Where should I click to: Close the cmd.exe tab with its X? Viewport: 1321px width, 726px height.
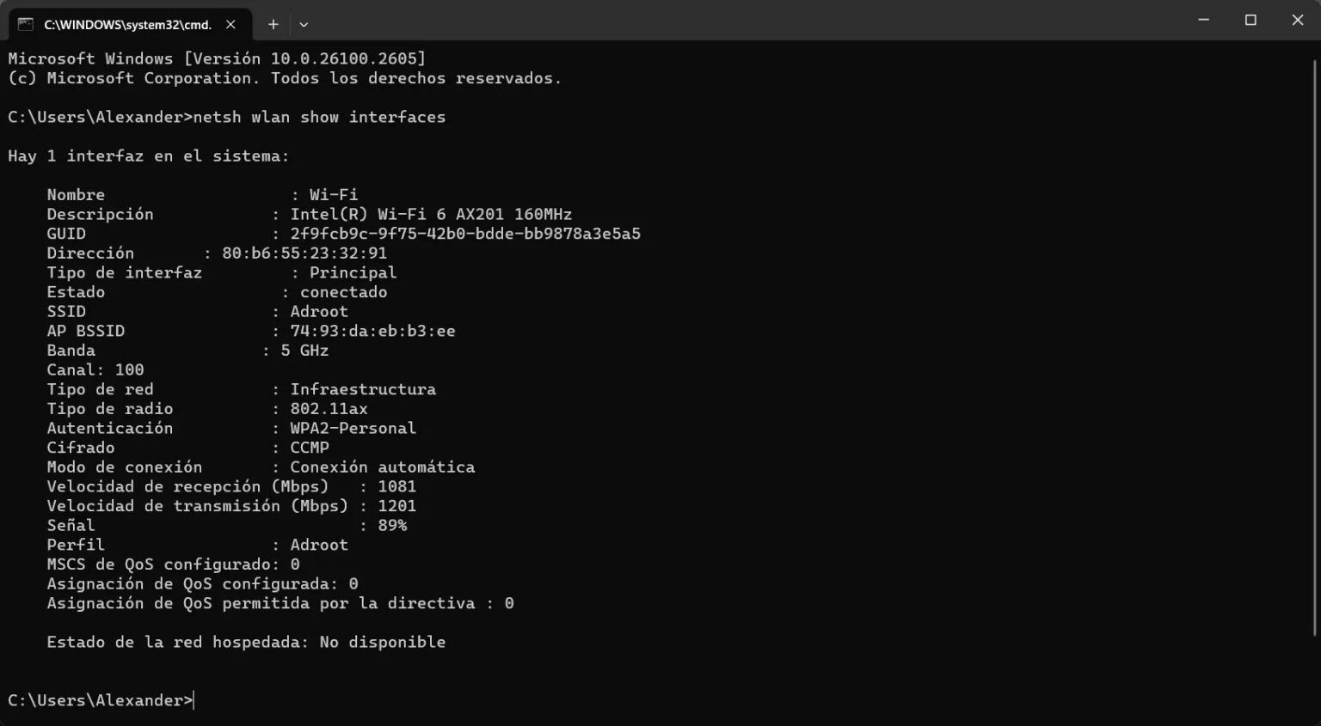230,24
